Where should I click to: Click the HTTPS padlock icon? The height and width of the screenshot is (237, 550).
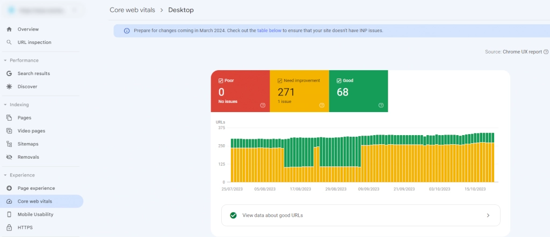click(x=10, y=227)
